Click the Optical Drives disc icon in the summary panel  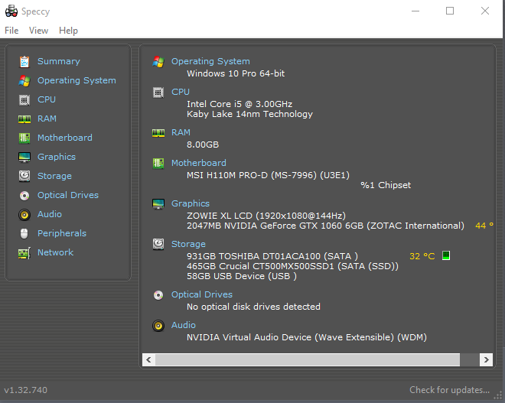pyautogui.click(x=158, y=295)
